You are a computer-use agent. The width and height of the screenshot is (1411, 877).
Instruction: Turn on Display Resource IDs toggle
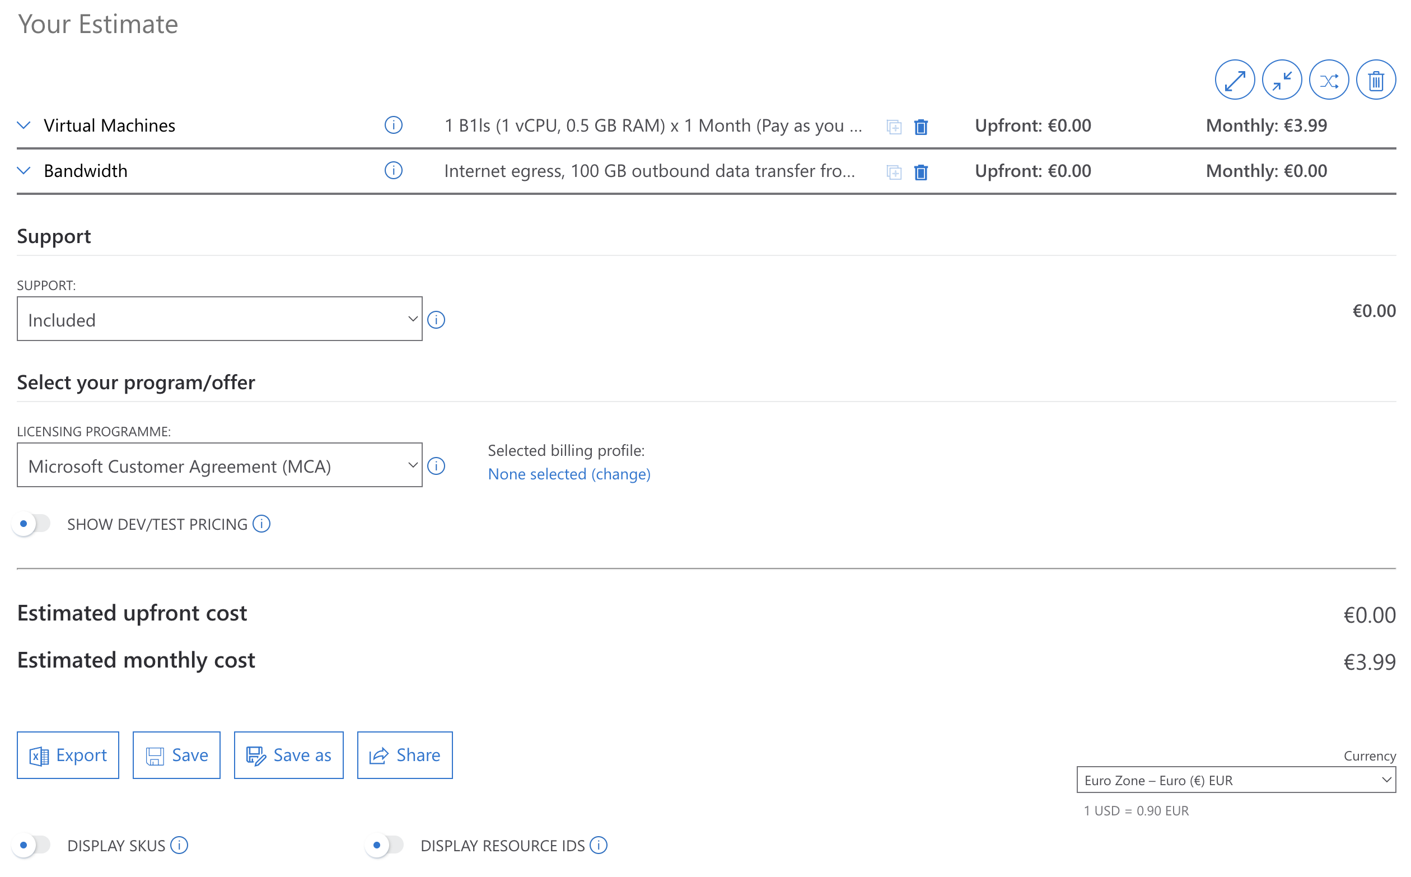[x=385, y=845]
